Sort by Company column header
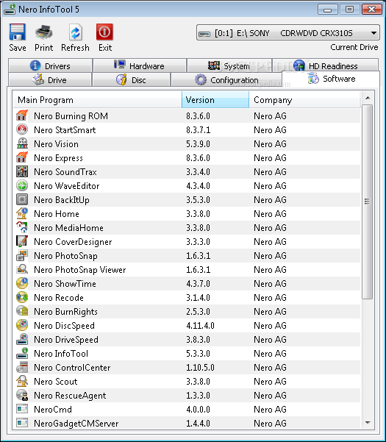386x442 pixels. tap(305, 100)
